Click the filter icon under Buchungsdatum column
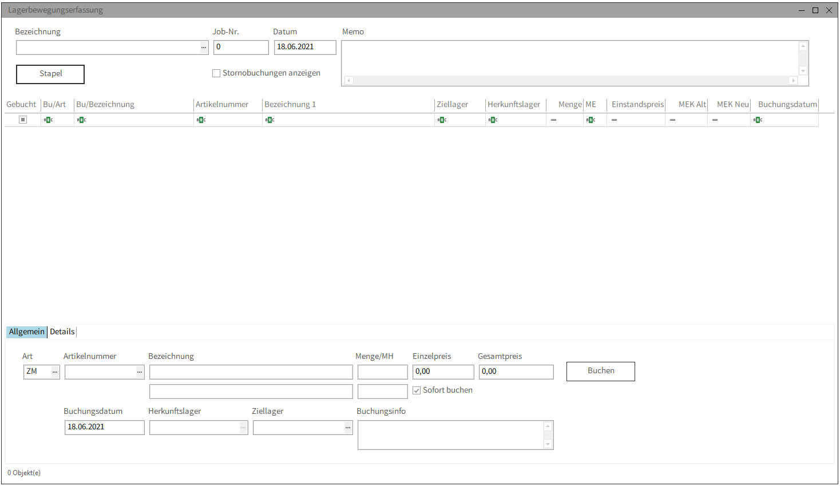The height and width of the screenshot is (486, 840). point(758,120)
